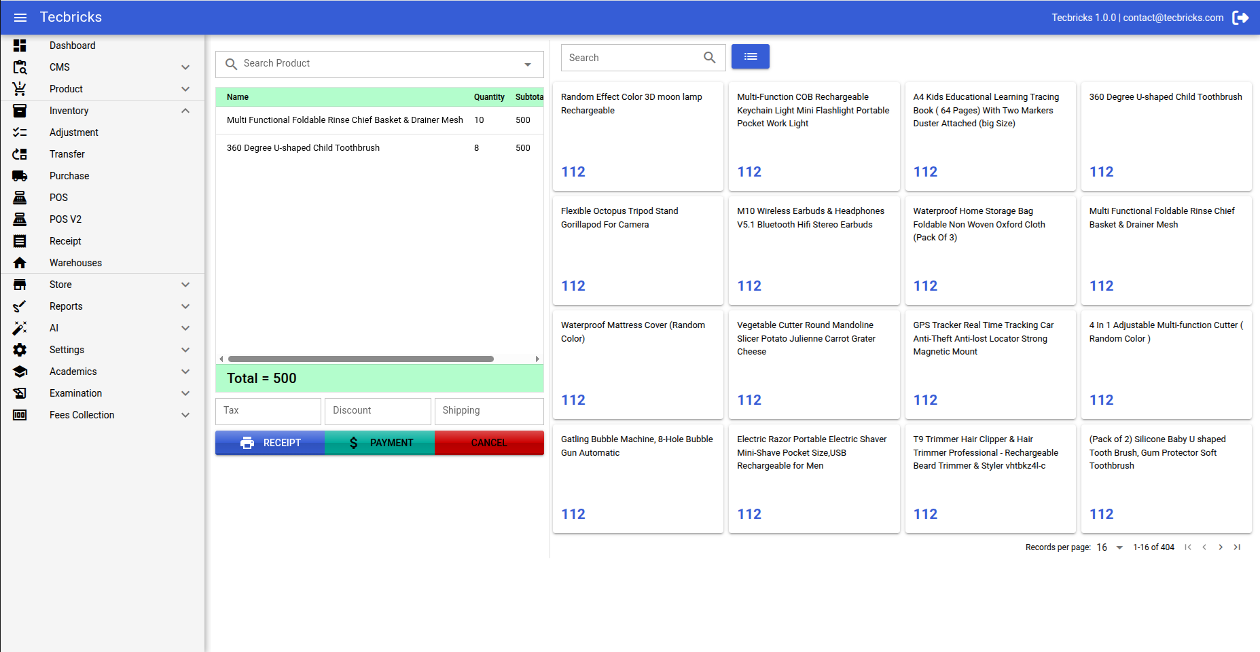Viewport: 1260px width, 652px height.
Task: Click the Warehouses house icon
Action: click(20, 263)
